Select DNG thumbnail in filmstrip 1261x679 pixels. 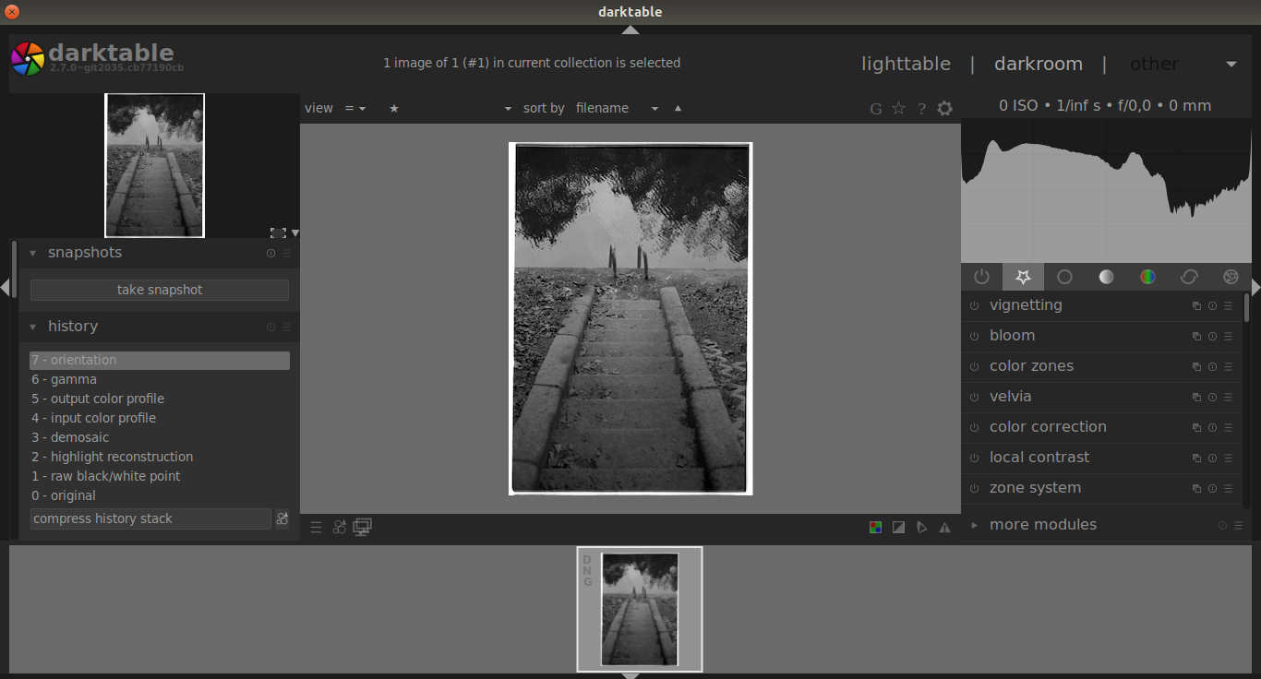click(x=640, y=609)
